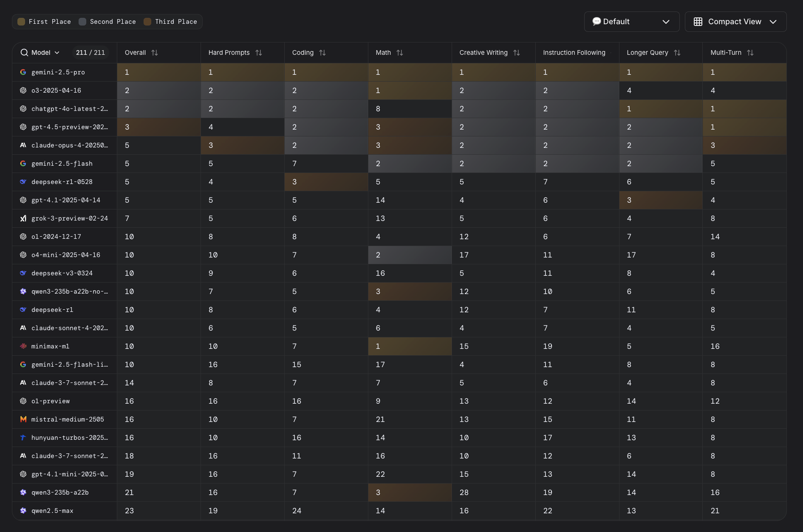Click the Anthropic icon beside claude-sonnet-4
Image resolution: width=803 pixels, height=532 pixels.
pyautogui.click(x=23, y=328)
